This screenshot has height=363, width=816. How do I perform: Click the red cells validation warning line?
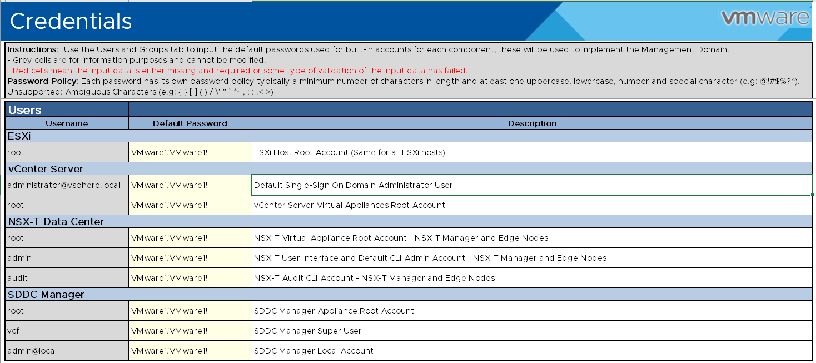coord(237,71)
